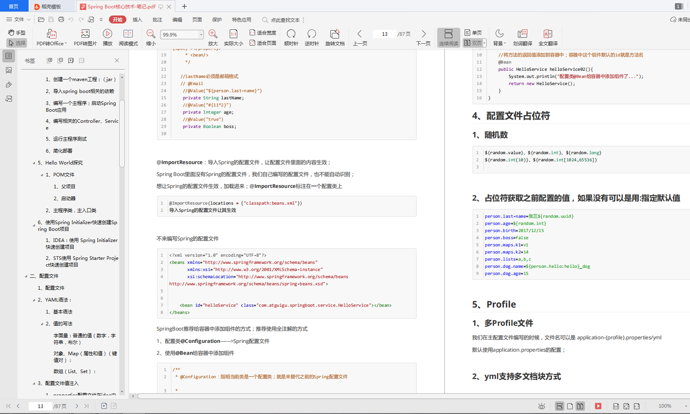
Task: Jump to the first page in the status bar
Action: 8,406
